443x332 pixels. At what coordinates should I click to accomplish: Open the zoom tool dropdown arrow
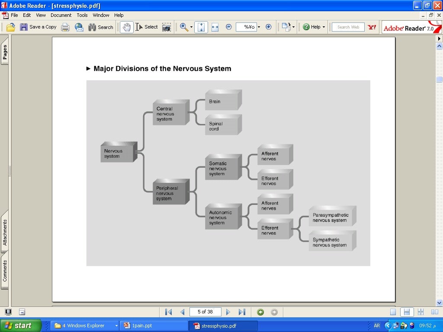pyautogui.click(x=191, y=27)
